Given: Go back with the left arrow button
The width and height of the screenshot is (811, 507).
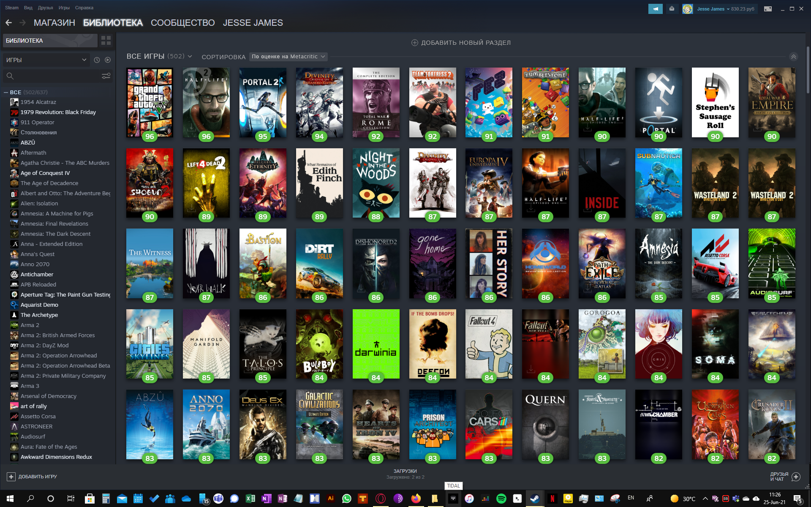Looking at the screenshot, I should (x=9, y=23).
